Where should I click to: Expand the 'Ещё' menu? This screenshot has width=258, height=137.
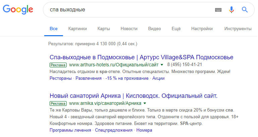click(176, 28)
